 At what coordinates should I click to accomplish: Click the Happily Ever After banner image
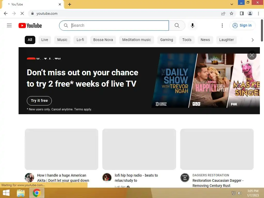pos(211,81)
